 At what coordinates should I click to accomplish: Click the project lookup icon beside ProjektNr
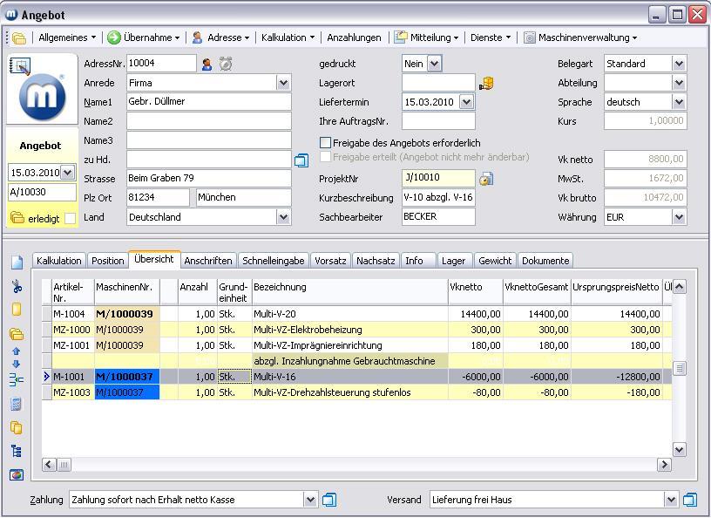486,179
